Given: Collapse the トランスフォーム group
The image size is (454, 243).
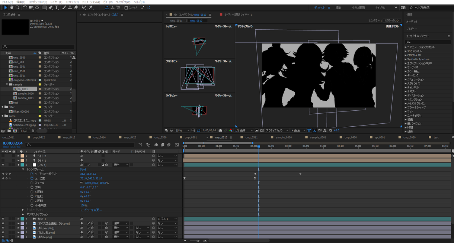Looking at the screenshot, I should (23, 169).
